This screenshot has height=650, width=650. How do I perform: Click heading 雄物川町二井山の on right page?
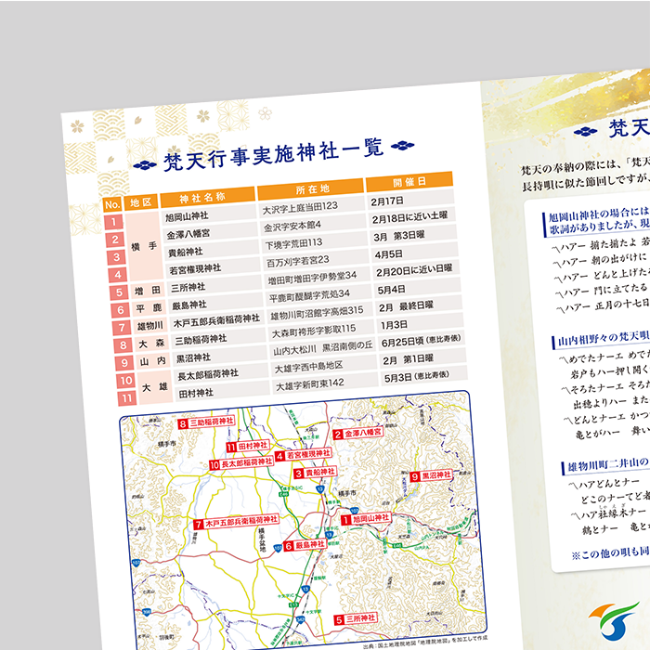pyautogui.click(x=607, y=465)
